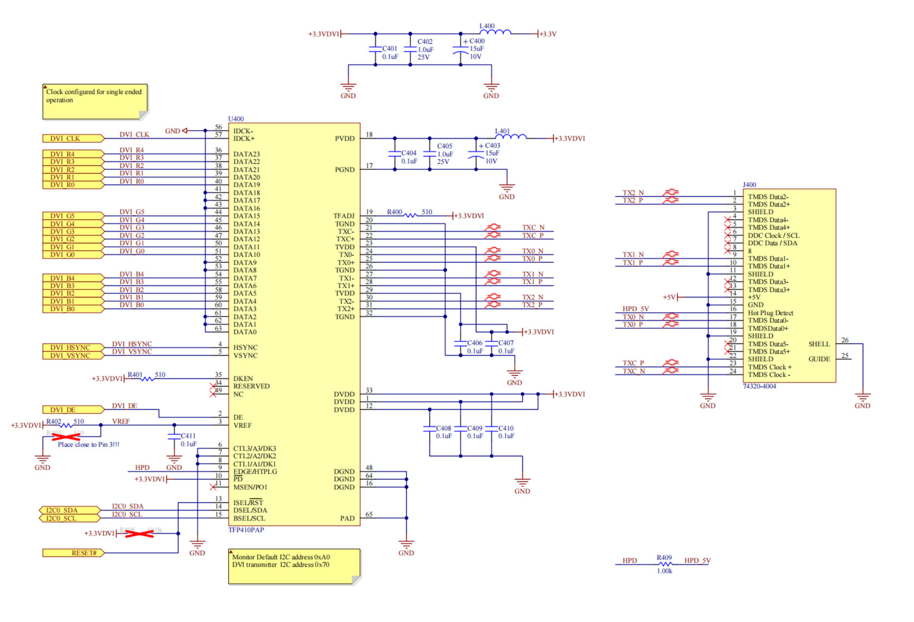
Task: Select the C400 15uF polarized capacitor
Action: pos(461,49)
